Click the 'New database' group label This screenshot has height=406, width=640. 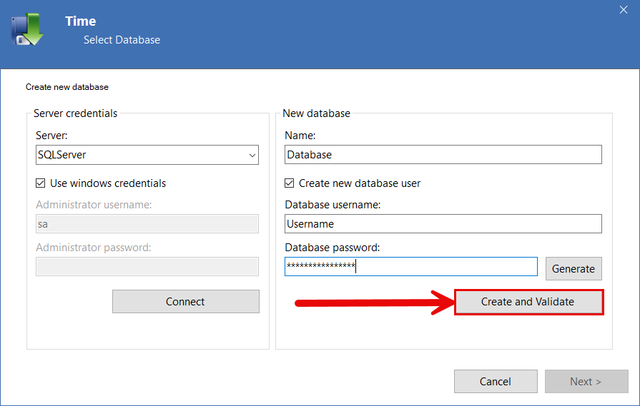tap(316, 113)
